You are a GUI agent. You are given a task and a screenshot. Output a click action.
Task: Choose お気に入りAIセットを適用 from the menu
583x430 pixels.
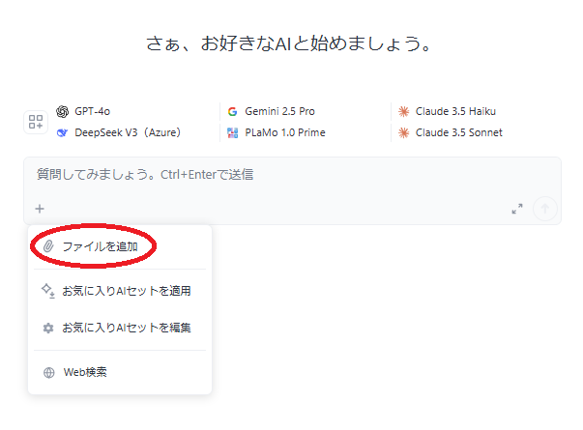120,291
